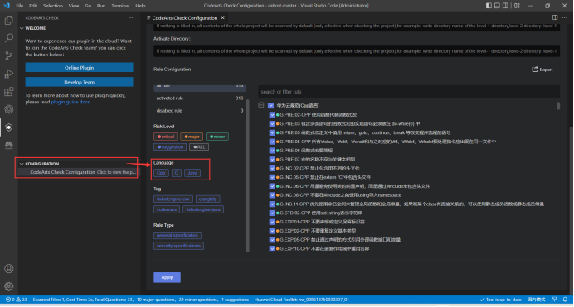Viewport: 574px width, 307px height.
Task: Filter rules by Cpp language
Action: click(x=161, y=173)
